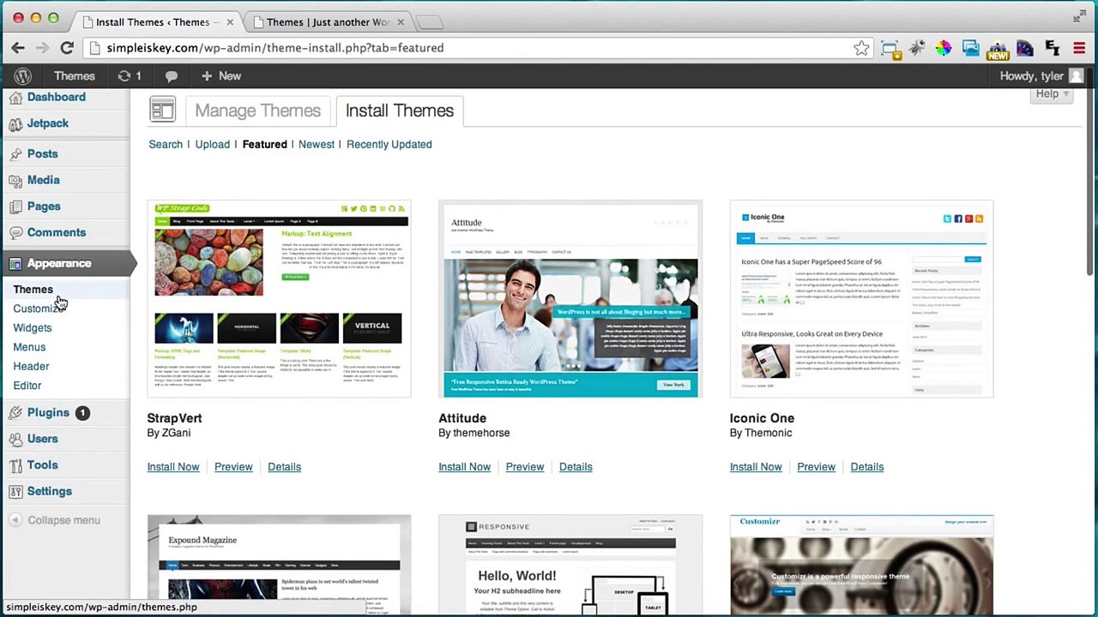Show Recently Updated themes
Viewport: 1098px width, 617px height.
tap(389, 145)
